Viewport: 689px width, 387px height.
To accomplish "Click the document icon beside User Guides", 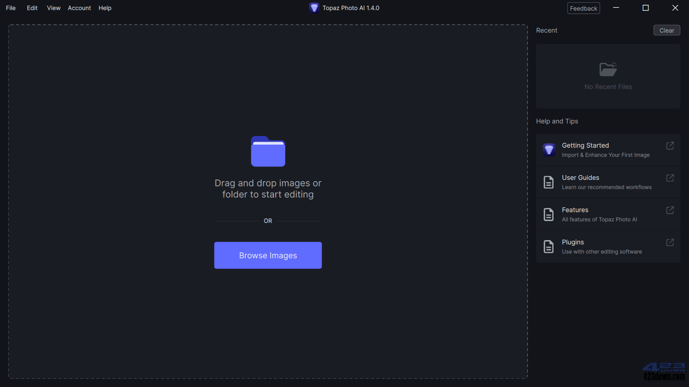I will click(549, 182).
